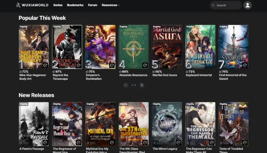267x153 pixels.
Task: Click the clock badge on Martial God Asura cover
Action: (x=178, y=65)
